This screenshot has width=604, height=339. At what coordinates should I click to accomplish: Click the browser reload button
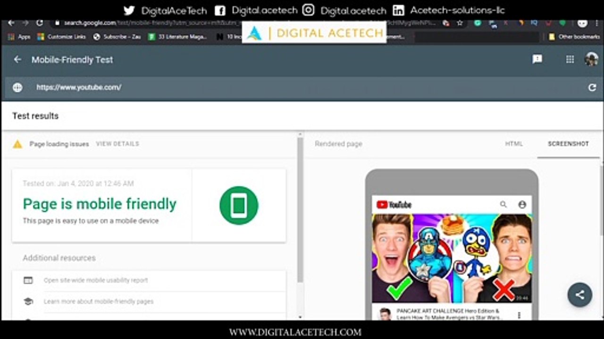[39, 23]
